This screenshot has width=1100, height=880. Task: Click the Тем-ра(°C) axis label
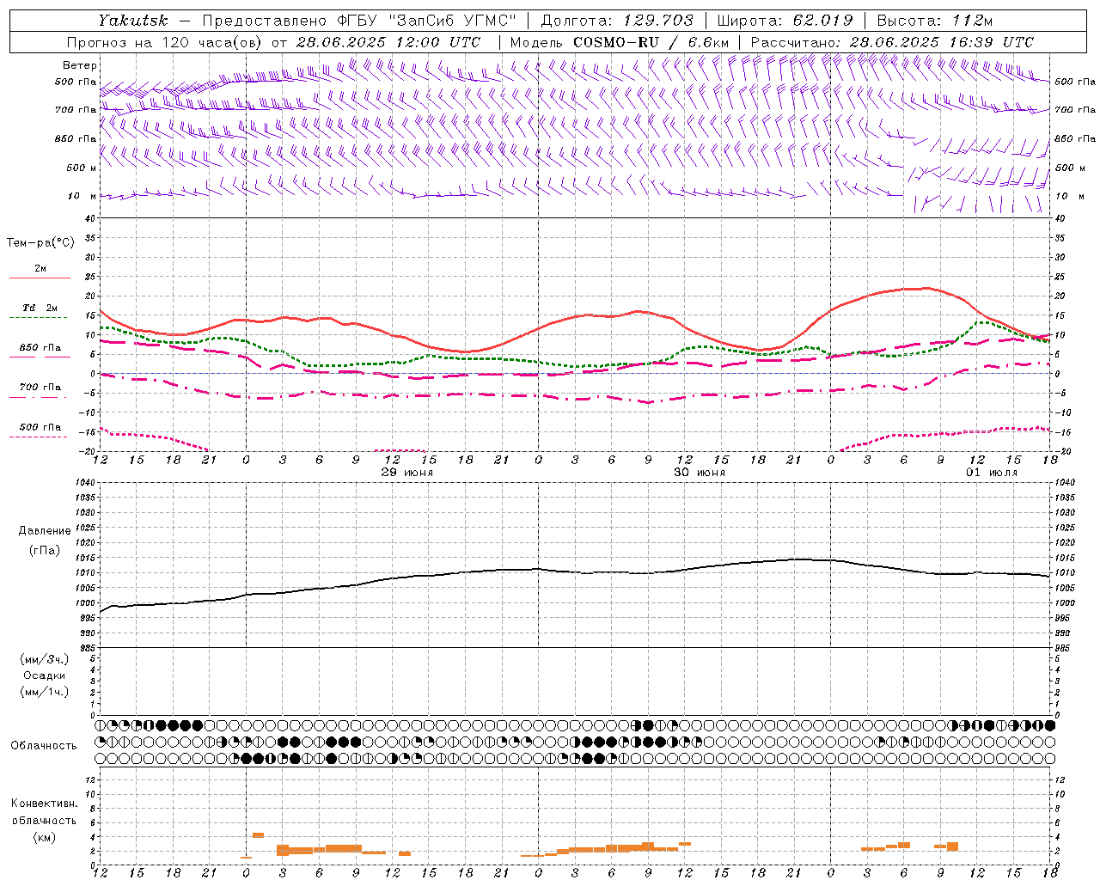pos(40,243)
